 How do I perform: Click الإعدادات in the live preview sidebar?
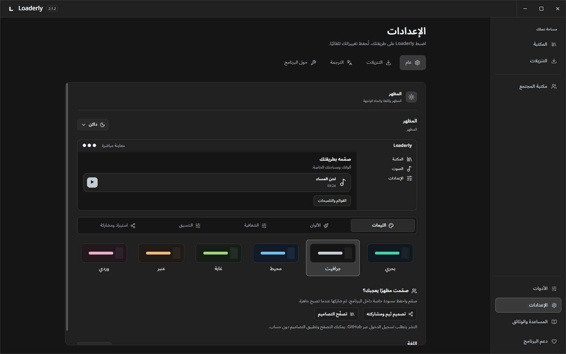[400, 178]
